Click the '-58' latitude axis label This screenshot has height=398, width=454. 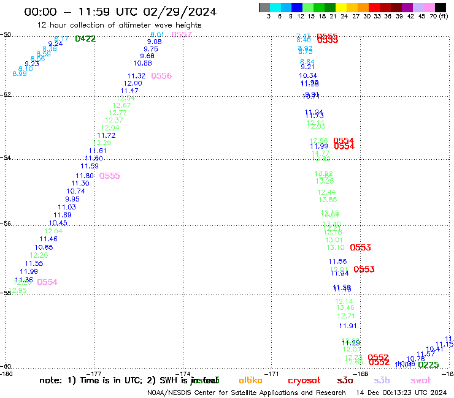click(6, 293)
